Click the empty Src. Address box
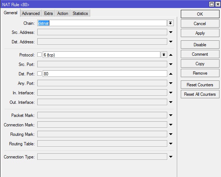 (102, 32)
